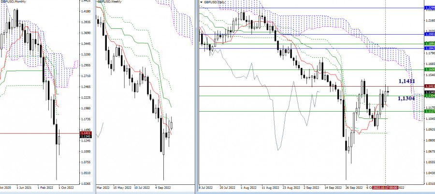Click the blue 1.2001 level label
The height and width of the screenshot is (194, 435).
429,35
